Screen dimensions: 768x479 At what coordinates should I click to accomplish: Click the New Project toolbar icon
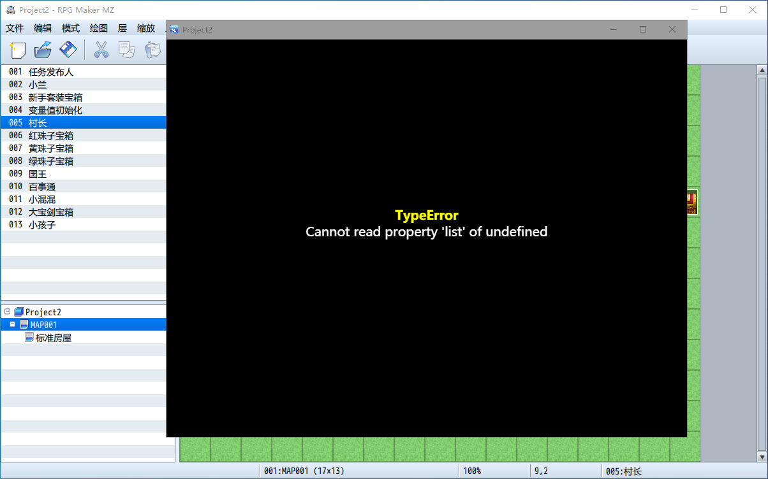tap(18, 50)
